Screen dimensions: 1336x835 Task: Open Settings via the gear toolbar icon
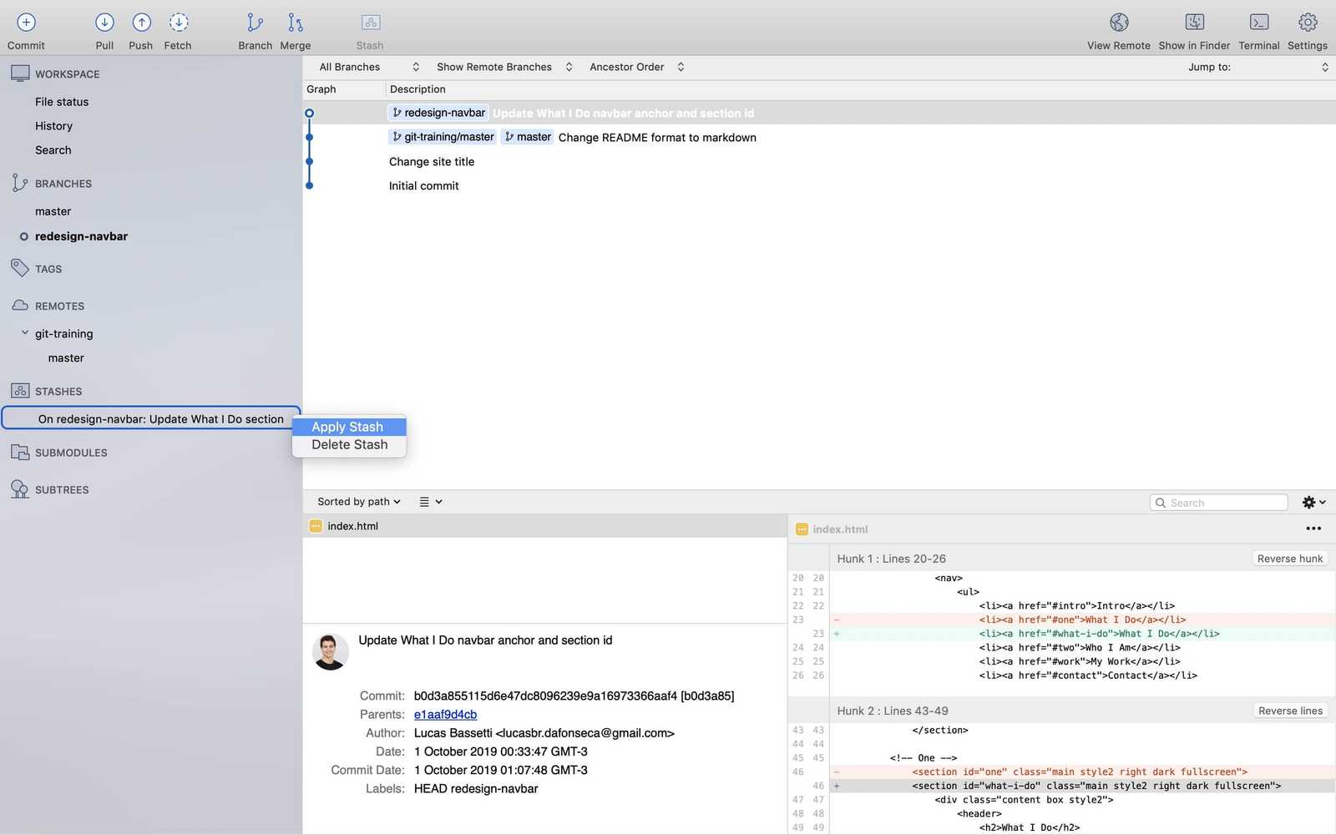tap(1307, 23)
